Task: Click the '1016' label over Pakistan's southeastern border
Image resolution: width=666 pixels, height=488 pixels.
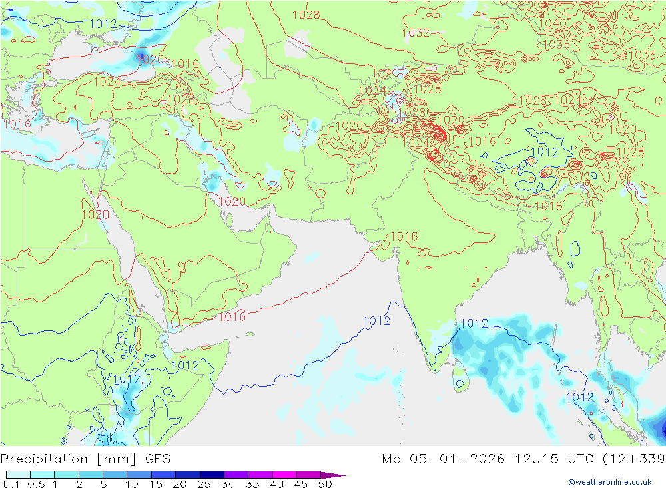Action: point(404,237)
